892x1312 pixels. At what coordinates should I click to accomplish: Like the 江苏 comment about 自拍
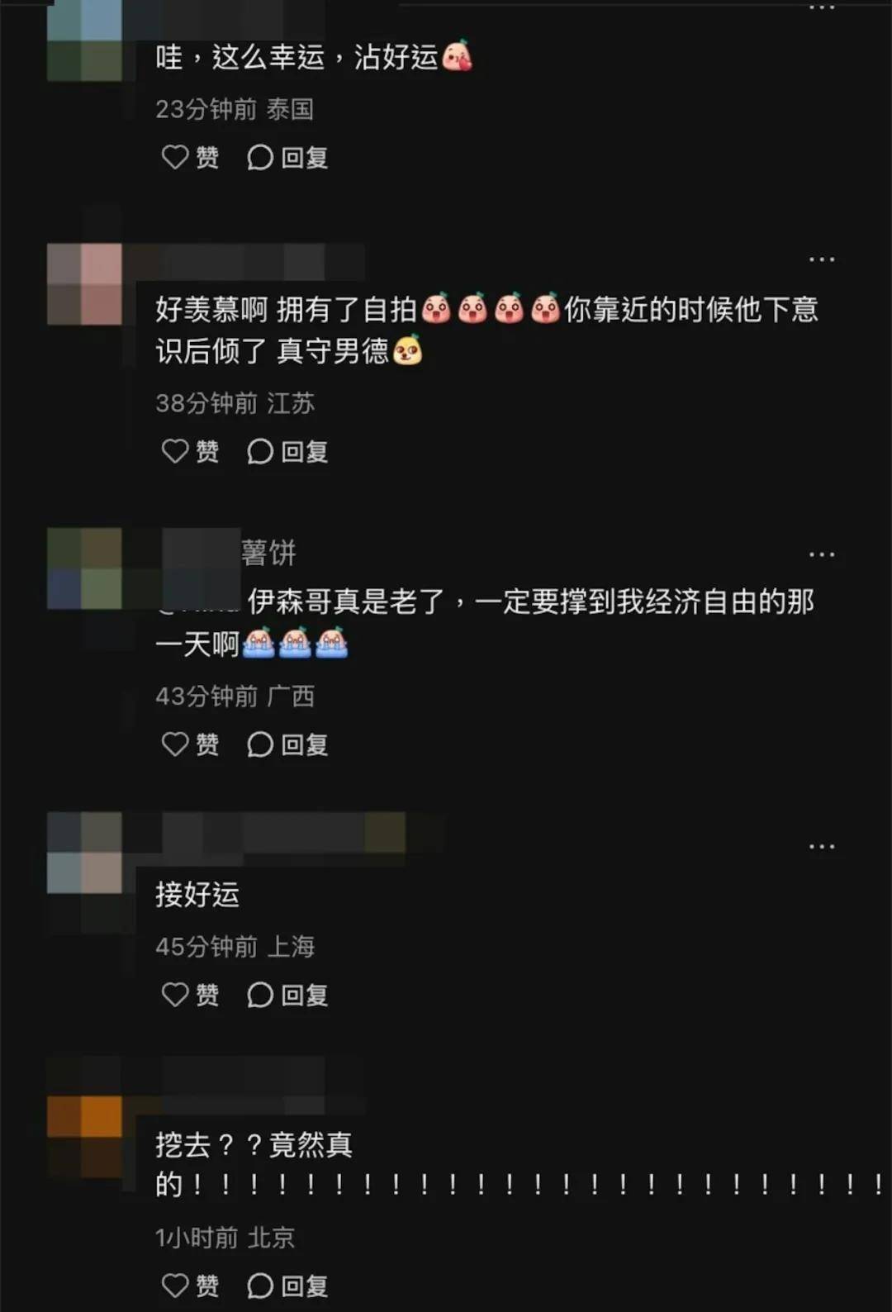190,451
